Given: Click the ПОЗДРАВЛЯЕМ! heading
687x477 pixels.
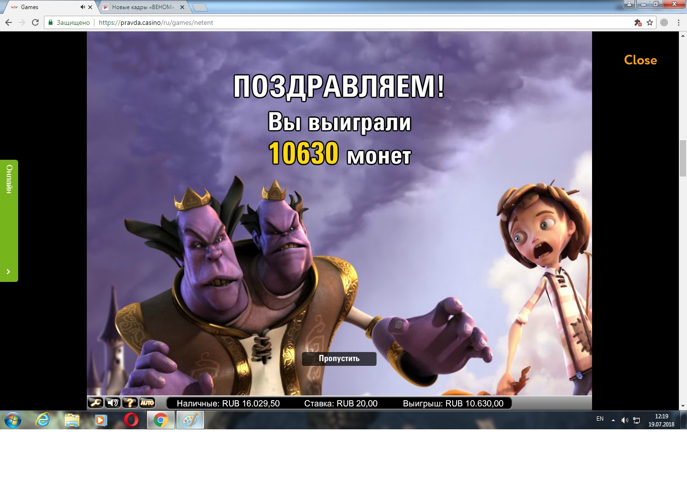Looking at the screenshot, I should 339,86.
